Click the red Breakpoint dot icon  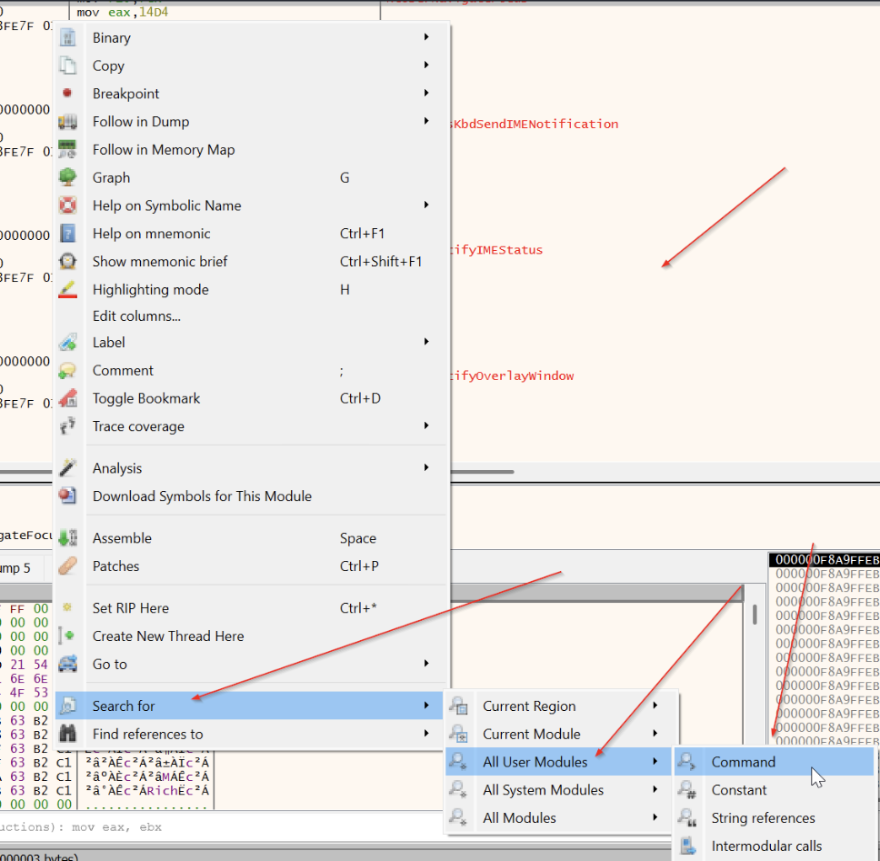pos(67,94)
